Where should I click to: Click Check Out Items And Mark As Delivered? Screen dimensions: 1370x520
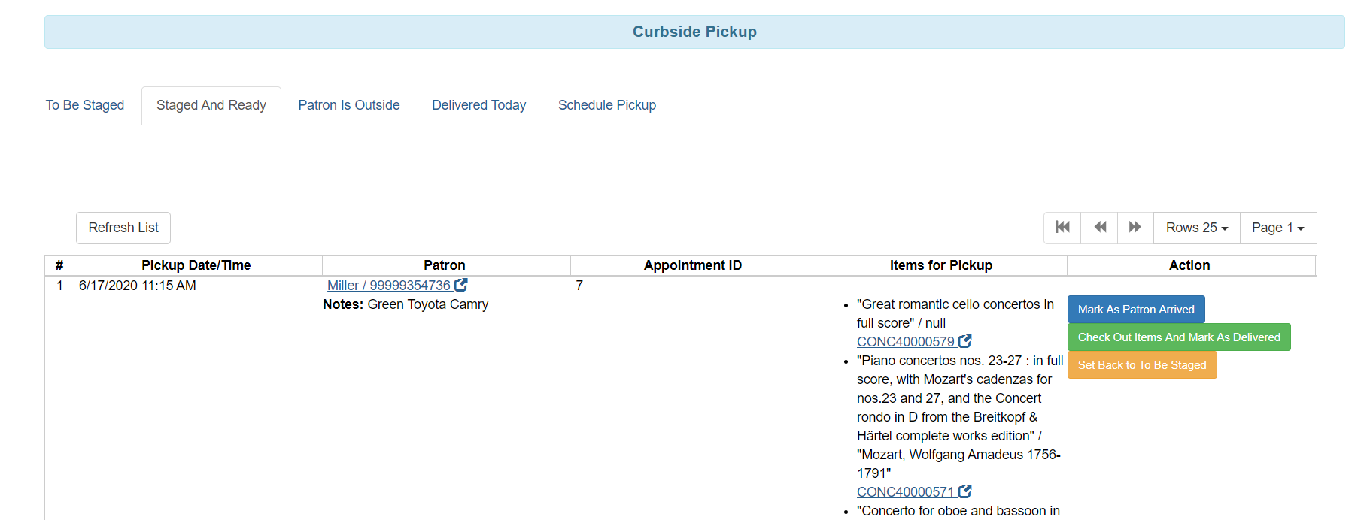(x=1178, y=337)
